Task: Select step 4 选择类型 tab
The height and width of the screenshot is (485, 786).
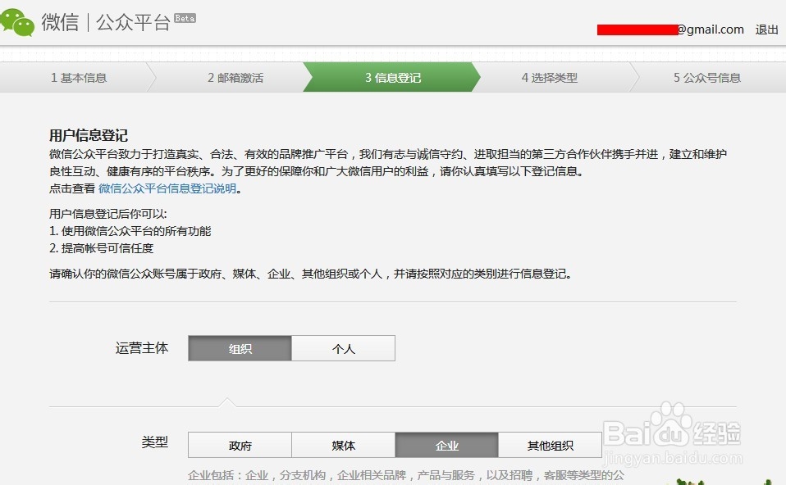Action: [x=550, y=78]
